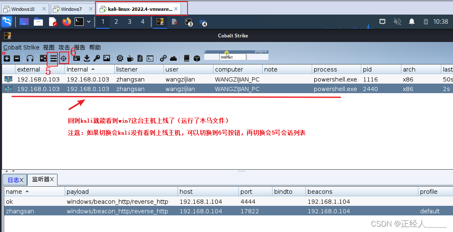453x232 pixels.
Task: Click the down arrow expanding bottom pane
Action: click(13, 171)
